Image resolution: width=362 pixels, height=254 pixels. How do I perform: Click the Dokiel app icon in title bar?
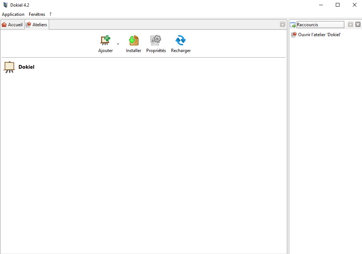click(5, 5)
